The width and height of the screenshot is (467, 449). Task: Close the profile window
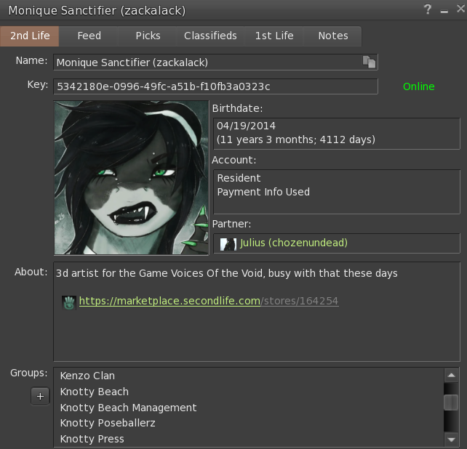coord(460,9)
